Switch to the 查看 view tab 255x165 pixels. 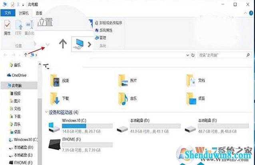[x=39, y=13]
